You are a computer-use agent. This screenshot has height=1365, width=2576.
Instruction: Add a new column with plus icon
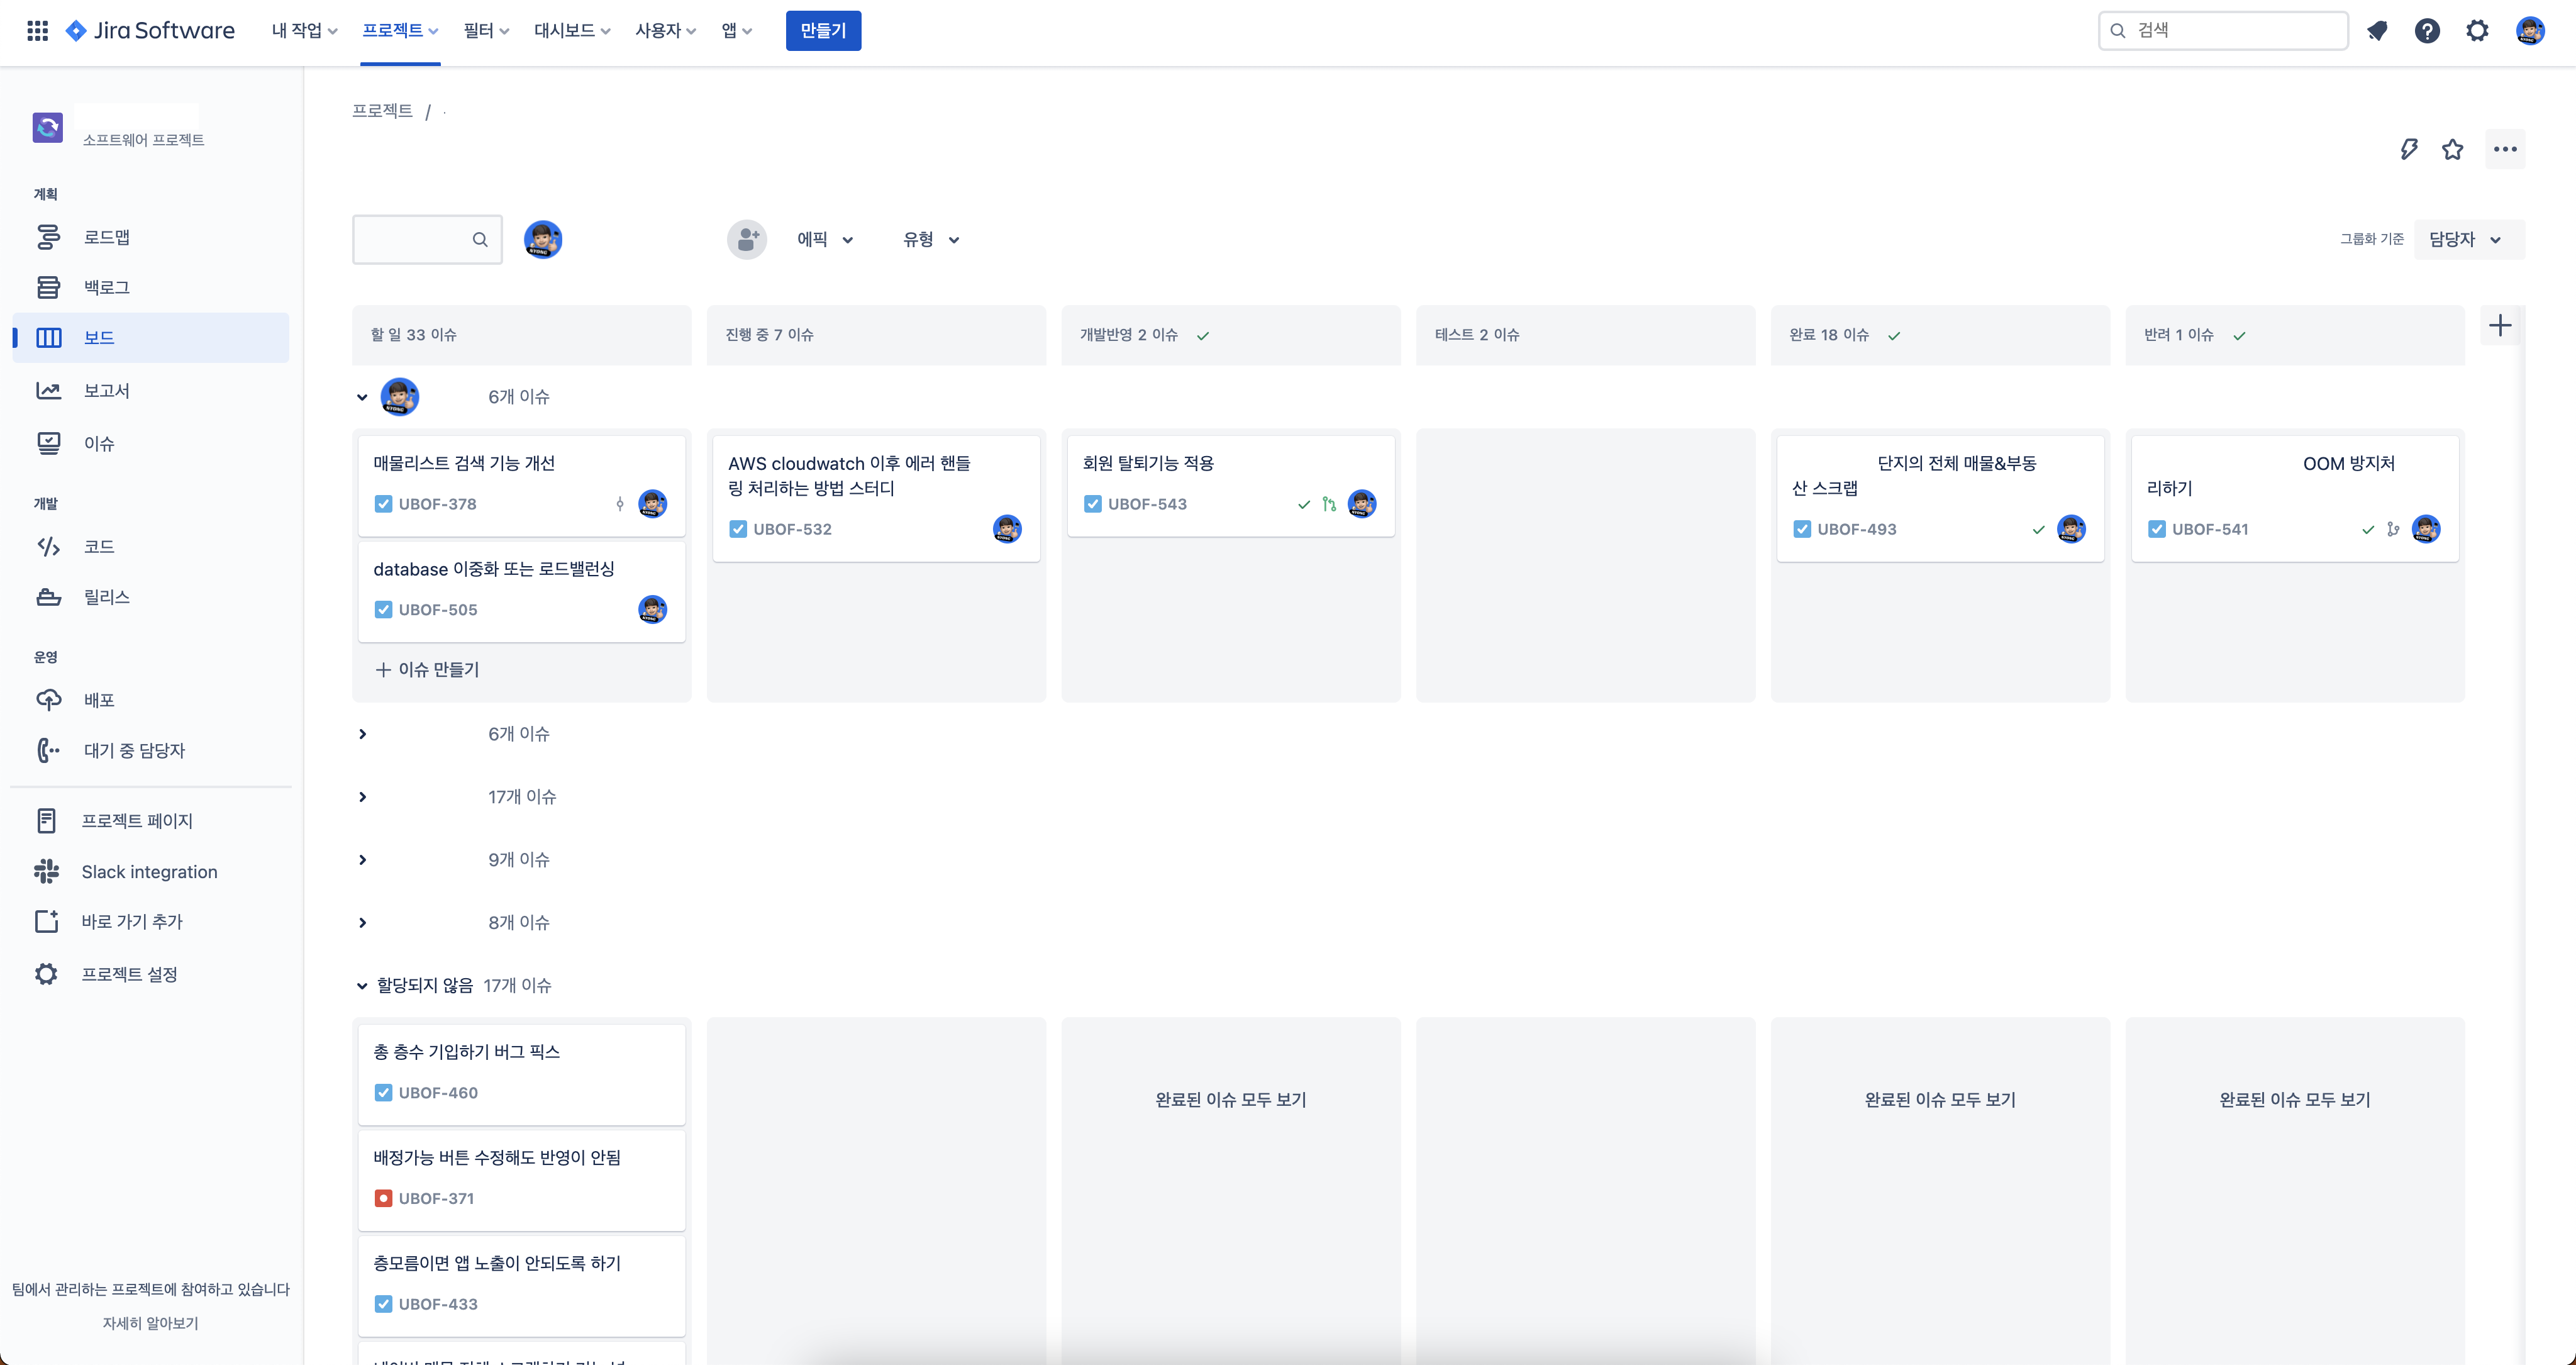point(2500,326)
